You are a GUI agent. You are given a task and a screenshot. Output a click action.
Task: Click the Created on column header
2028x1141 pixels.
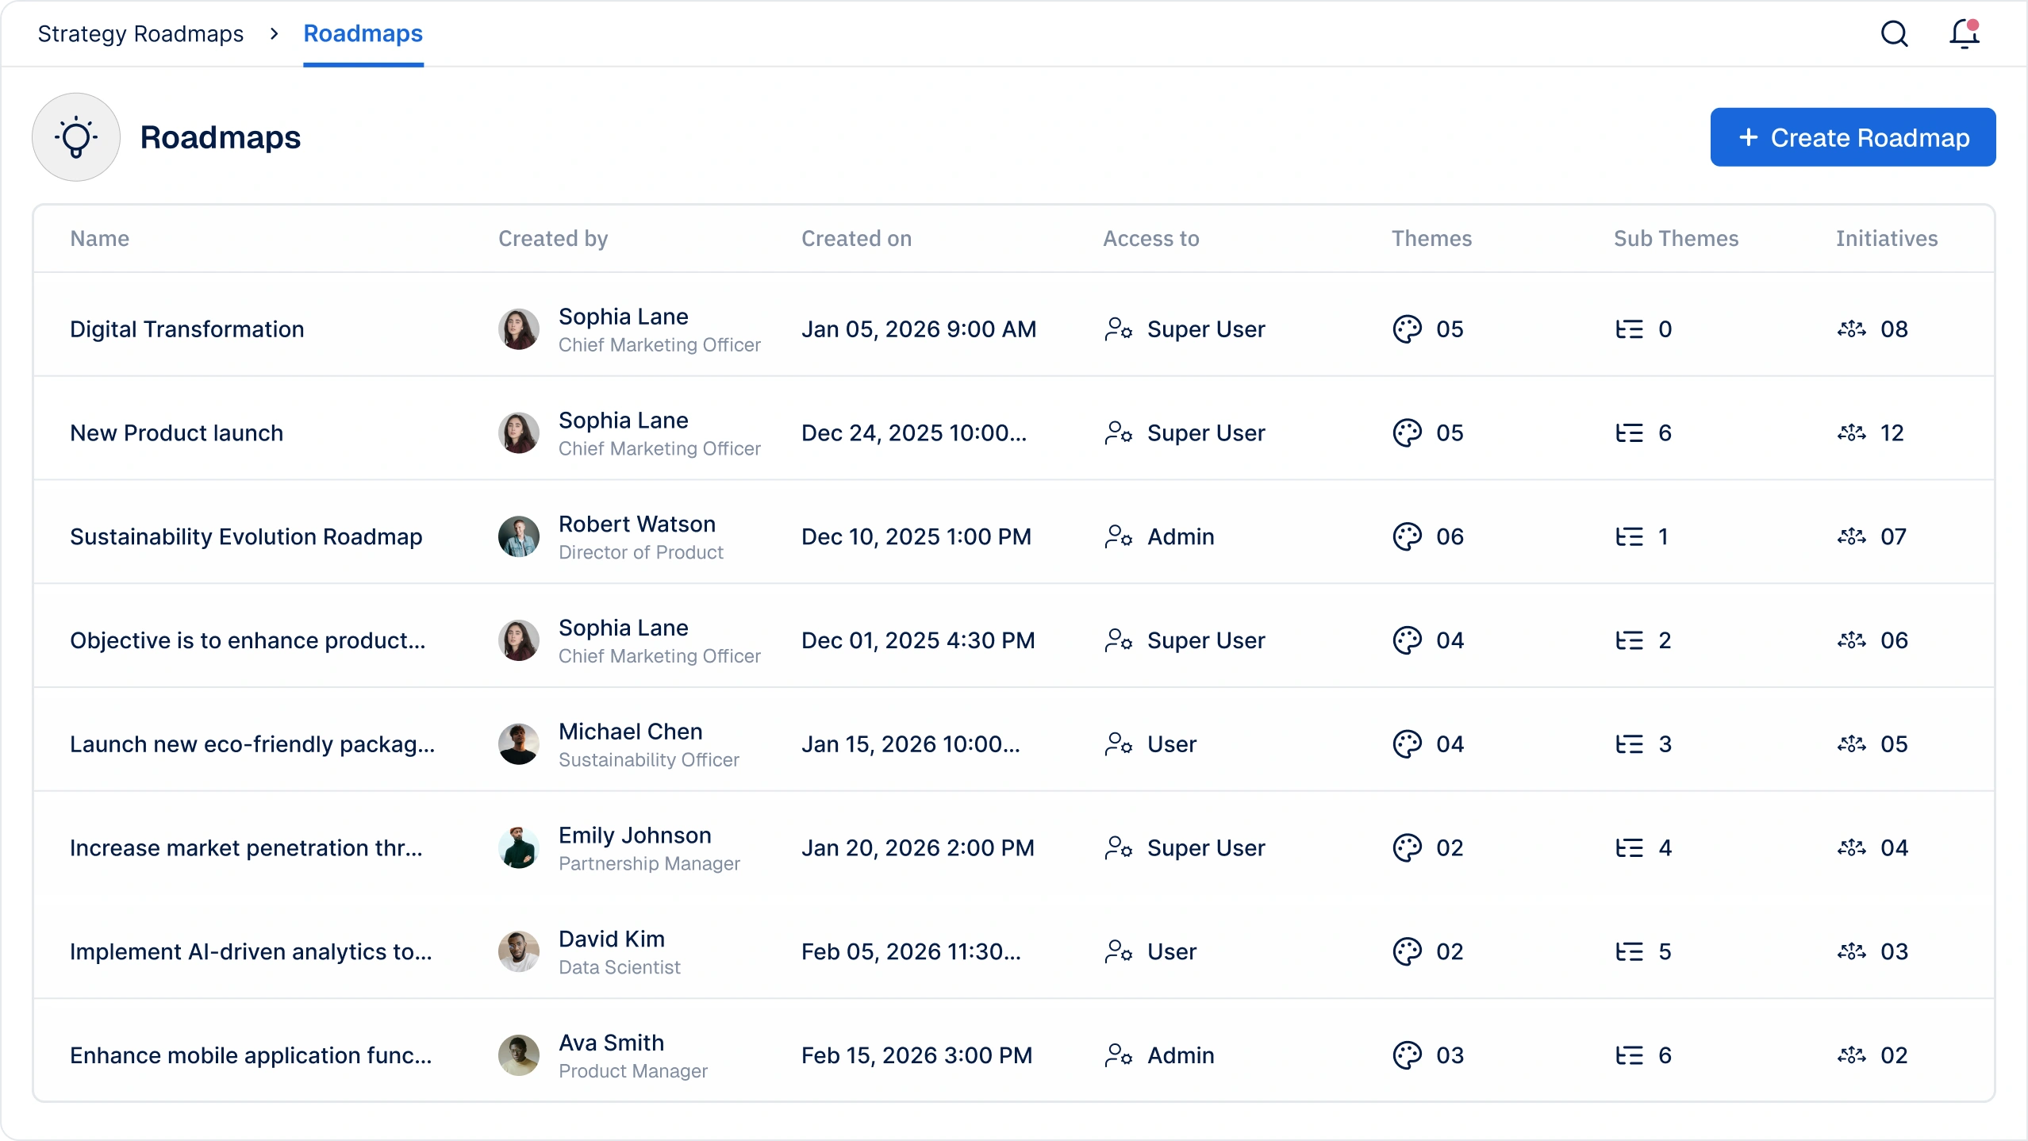pyautogui.click(x=856, y=239)
